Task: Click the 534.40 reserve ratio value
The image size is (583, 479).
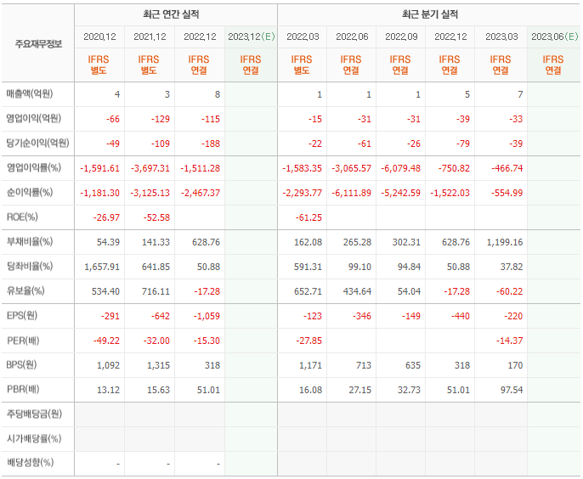Action: point(105,291)
